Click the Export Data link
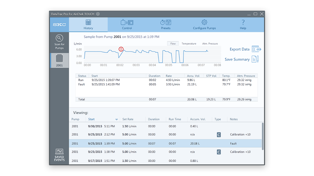Viewport: 314px width, 176px height. 239,49
